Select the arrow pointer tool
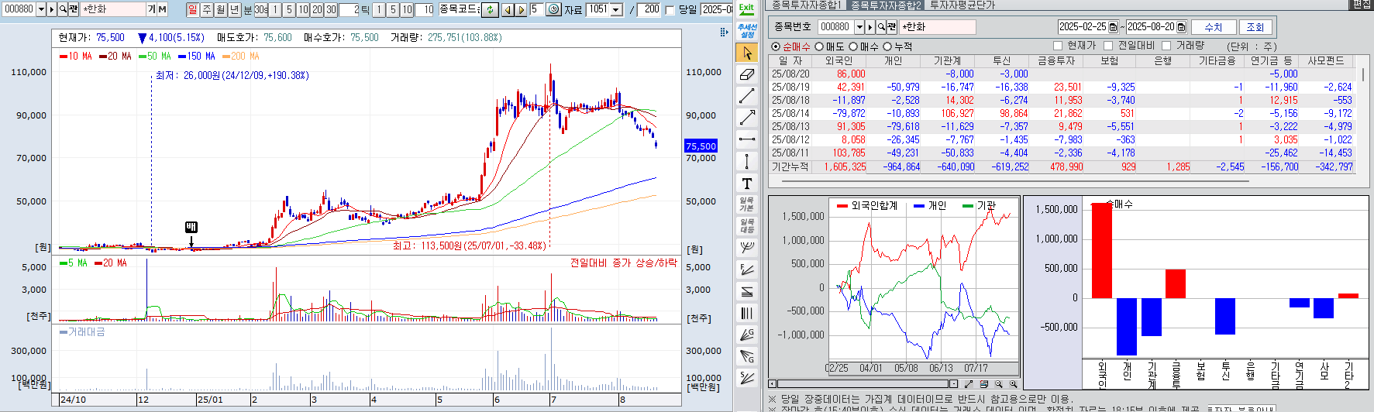 pos(746,53)
